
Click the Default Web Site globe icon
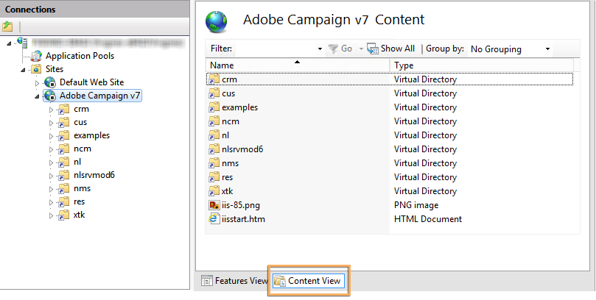coord(50,82)
